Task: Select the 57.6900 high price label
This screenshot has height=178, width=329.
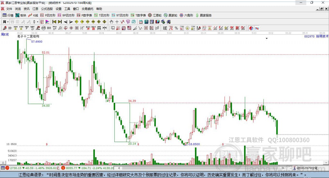Action: click(x=37, y=41)
